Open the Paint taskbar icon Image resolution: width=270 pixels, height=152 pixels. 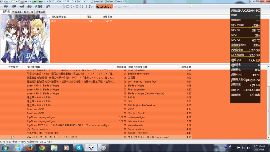103,148
